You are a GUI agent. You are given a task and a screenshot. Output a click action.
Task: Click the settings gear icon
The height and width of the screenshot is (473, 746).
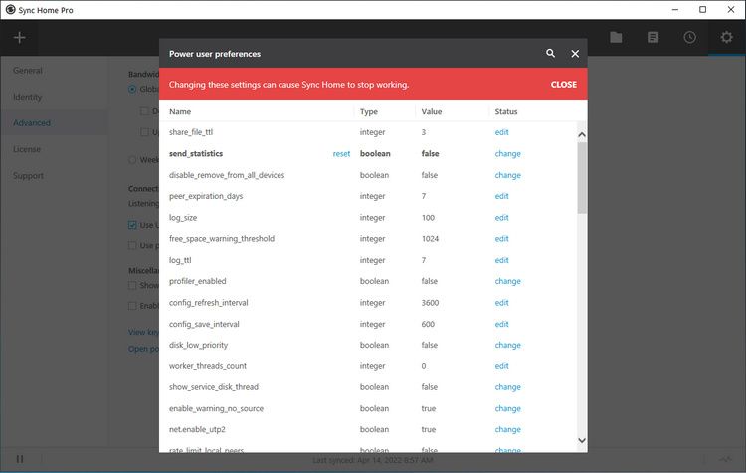(x=726, y=38)
